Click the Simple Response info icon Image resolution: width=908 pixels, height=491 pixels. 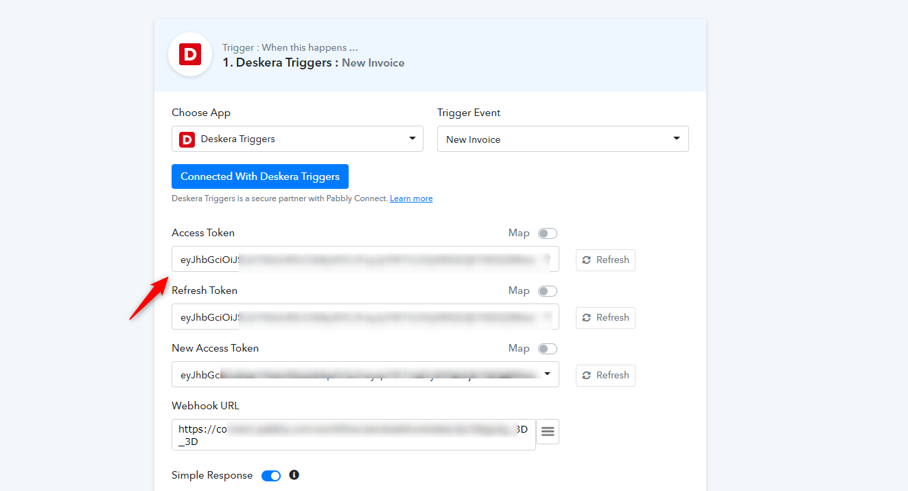pyautogui.click(x=294, y=475)
